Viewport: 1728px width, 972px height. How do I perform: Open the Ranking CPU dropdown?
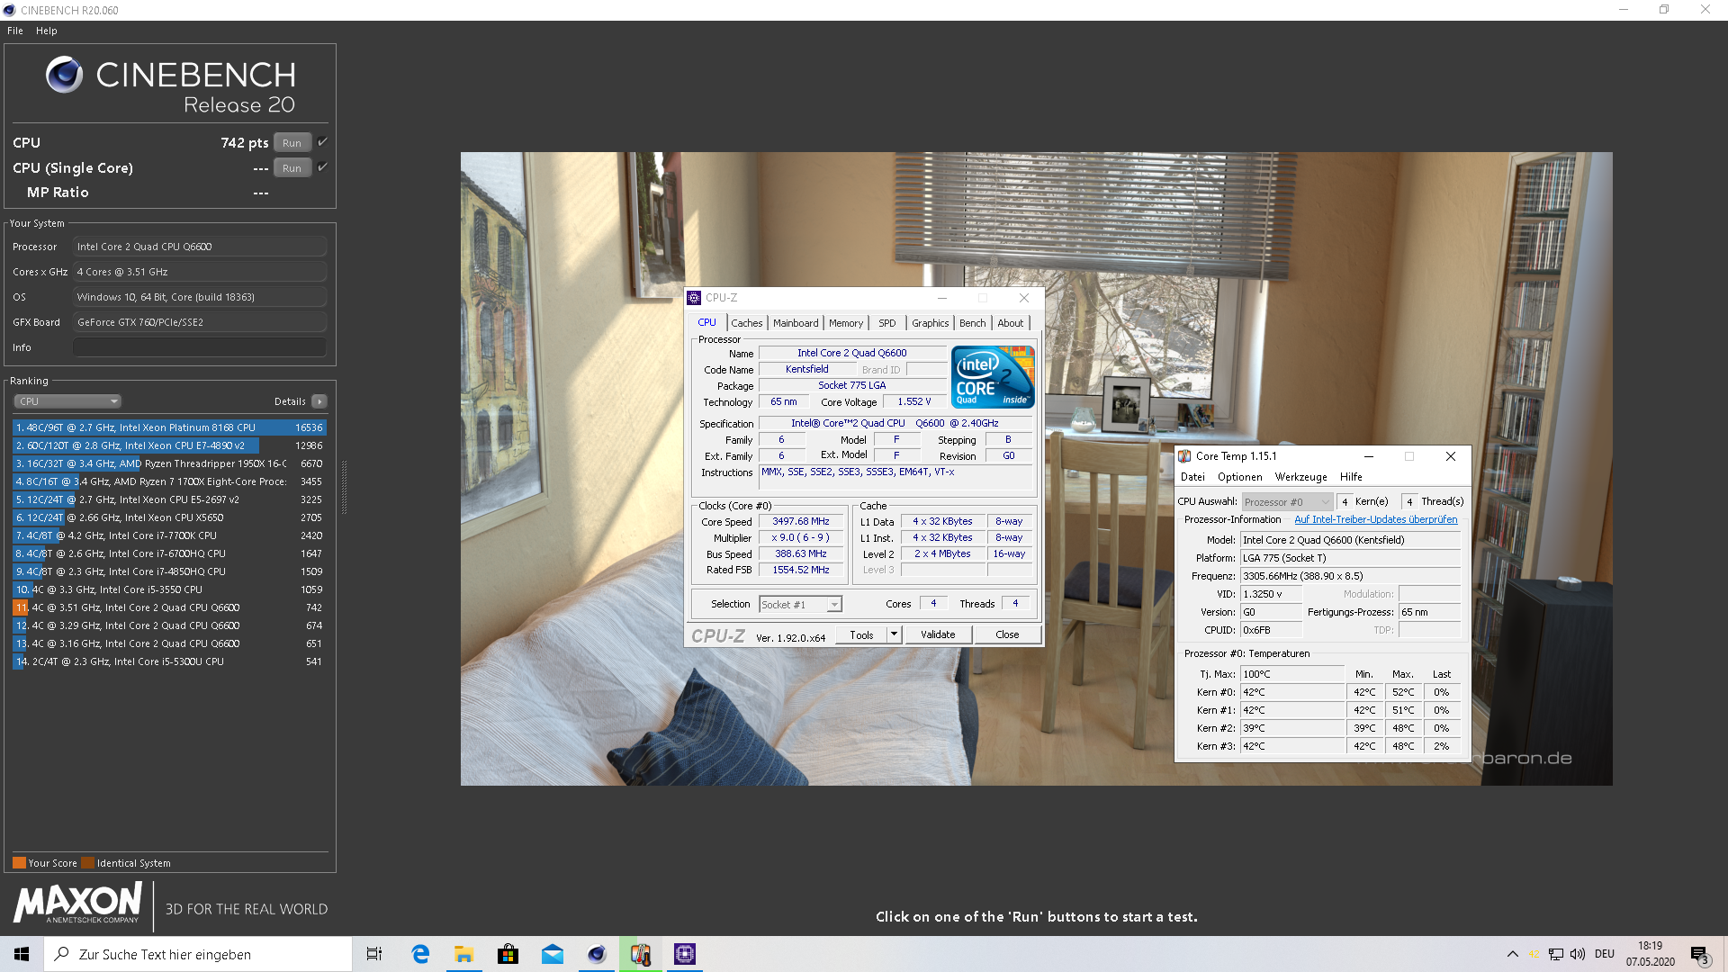(67, 401)
